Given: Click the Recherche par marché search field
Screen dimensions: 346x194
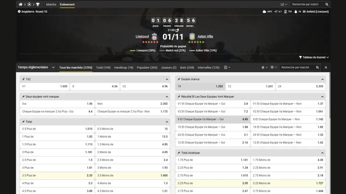Looking at the screenshot, I should 297,67.
